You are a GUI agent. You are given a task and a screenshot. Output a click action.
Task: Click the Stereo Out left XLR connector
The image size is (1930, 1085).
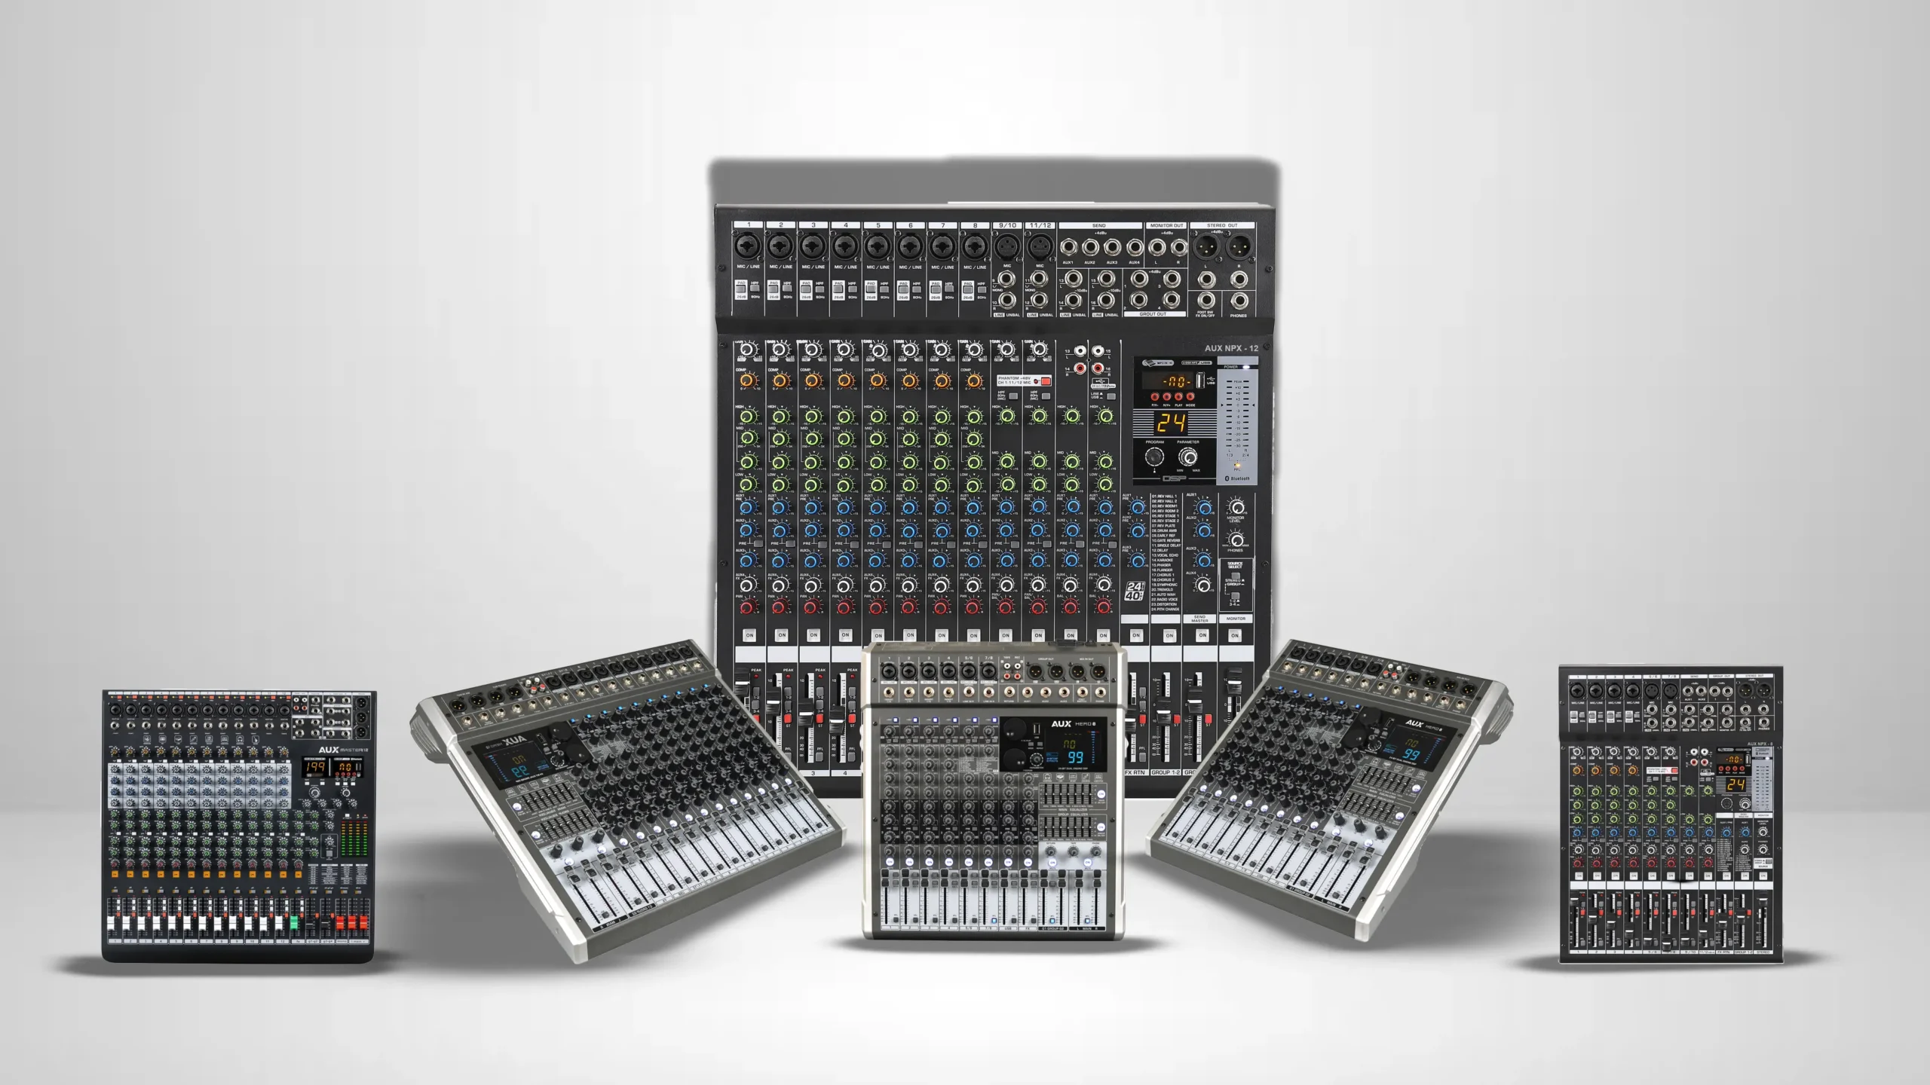point(1205,246)
